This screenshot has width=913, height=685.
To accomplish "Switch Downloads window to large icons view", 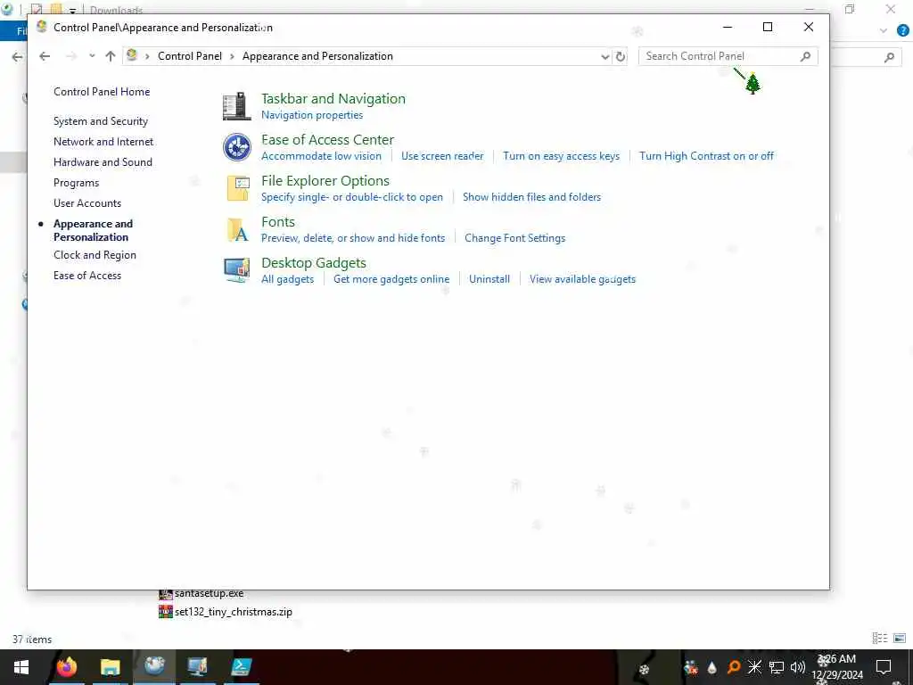I will [900, 639].
